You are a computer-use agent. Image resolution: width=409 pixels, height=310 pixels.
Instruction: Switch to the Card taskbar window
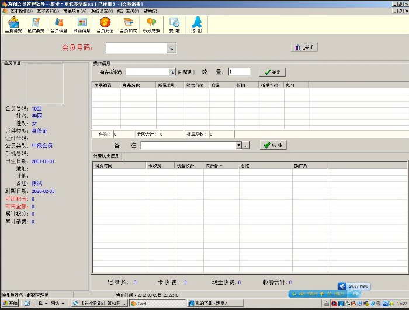(x=158, y=304)
